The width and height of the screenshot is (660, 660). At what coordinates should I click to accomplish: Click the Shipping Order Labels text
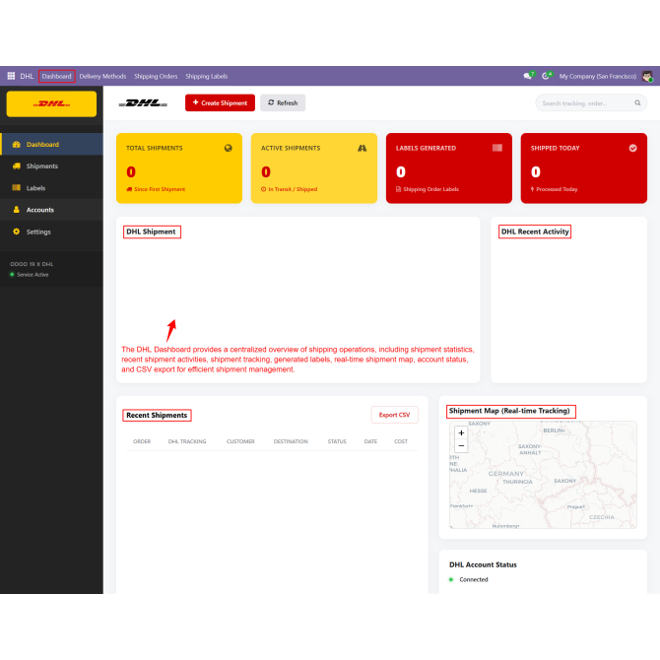[x=431, y=189]
